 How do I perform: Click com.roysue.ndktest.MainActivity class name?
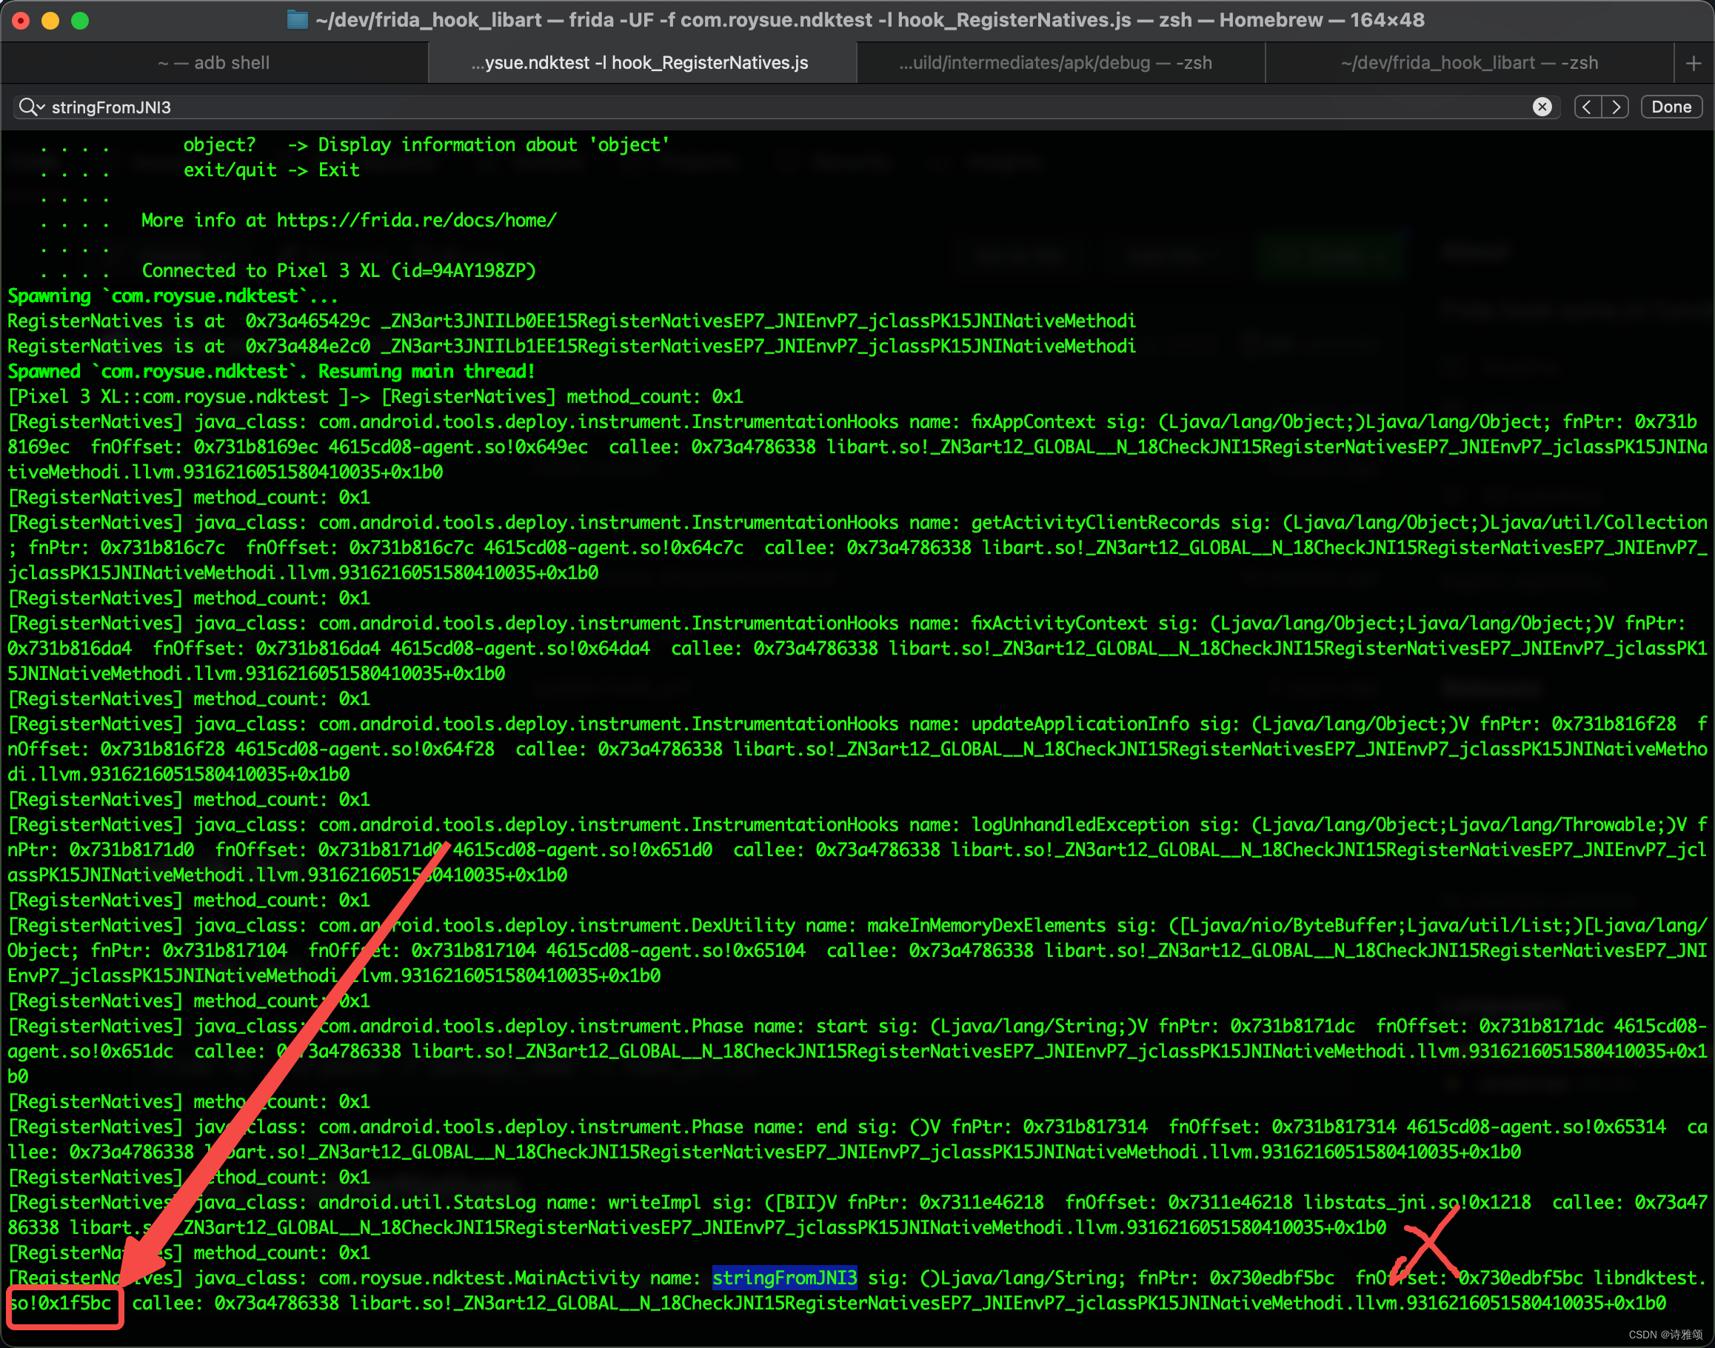[x=479, y=1278]
